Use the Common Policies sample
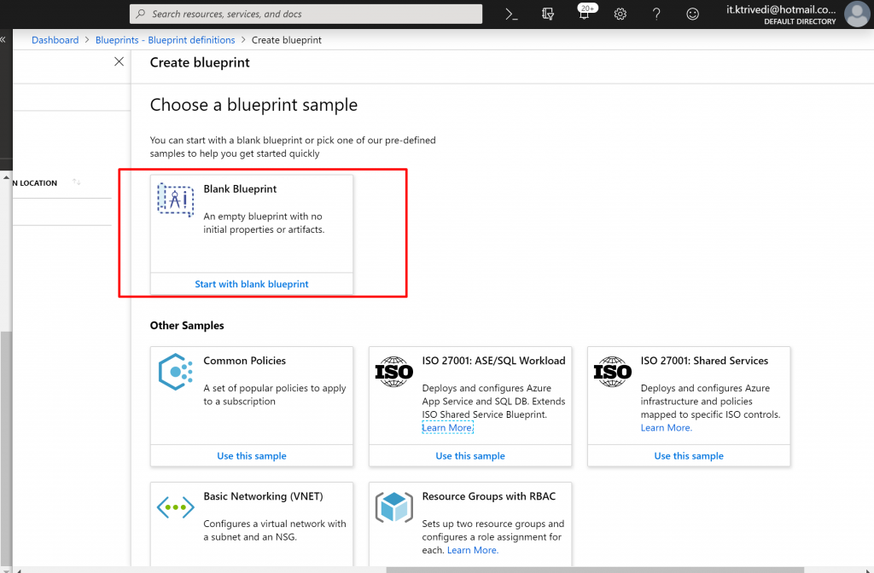 [252, 456]
